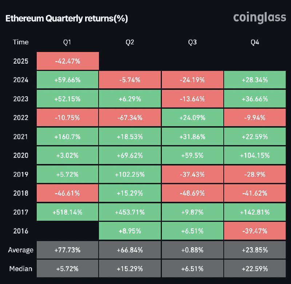
Task: Click the 2025 Q1 cell showing -42.47%
Action: click(x=68, y=61)
